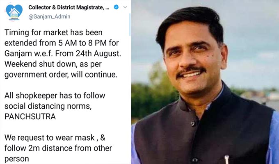Click 'We request to wear mask' line
Screen dimensions: 279x164
point(50,138)
